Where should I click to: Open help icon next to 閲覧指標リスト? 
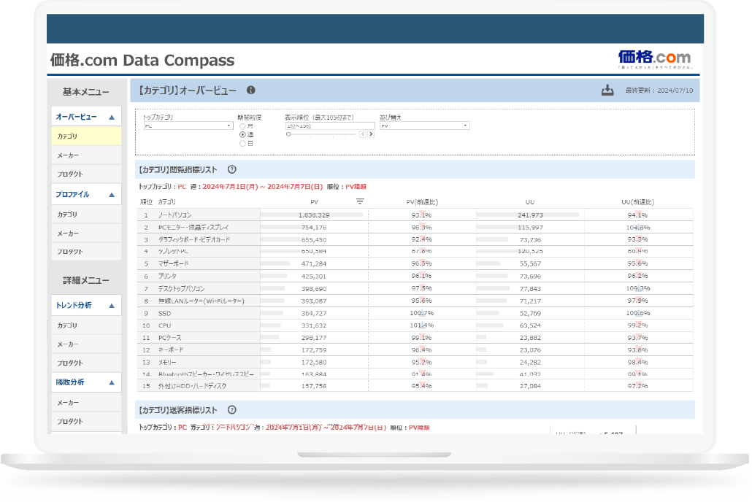click(x=232, y=169)
